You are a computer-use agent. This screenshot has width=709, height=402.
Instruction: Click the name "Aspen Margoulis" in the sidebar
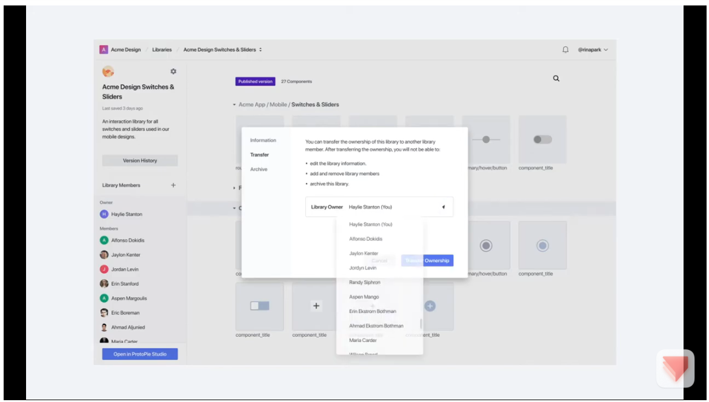point(129,298)
